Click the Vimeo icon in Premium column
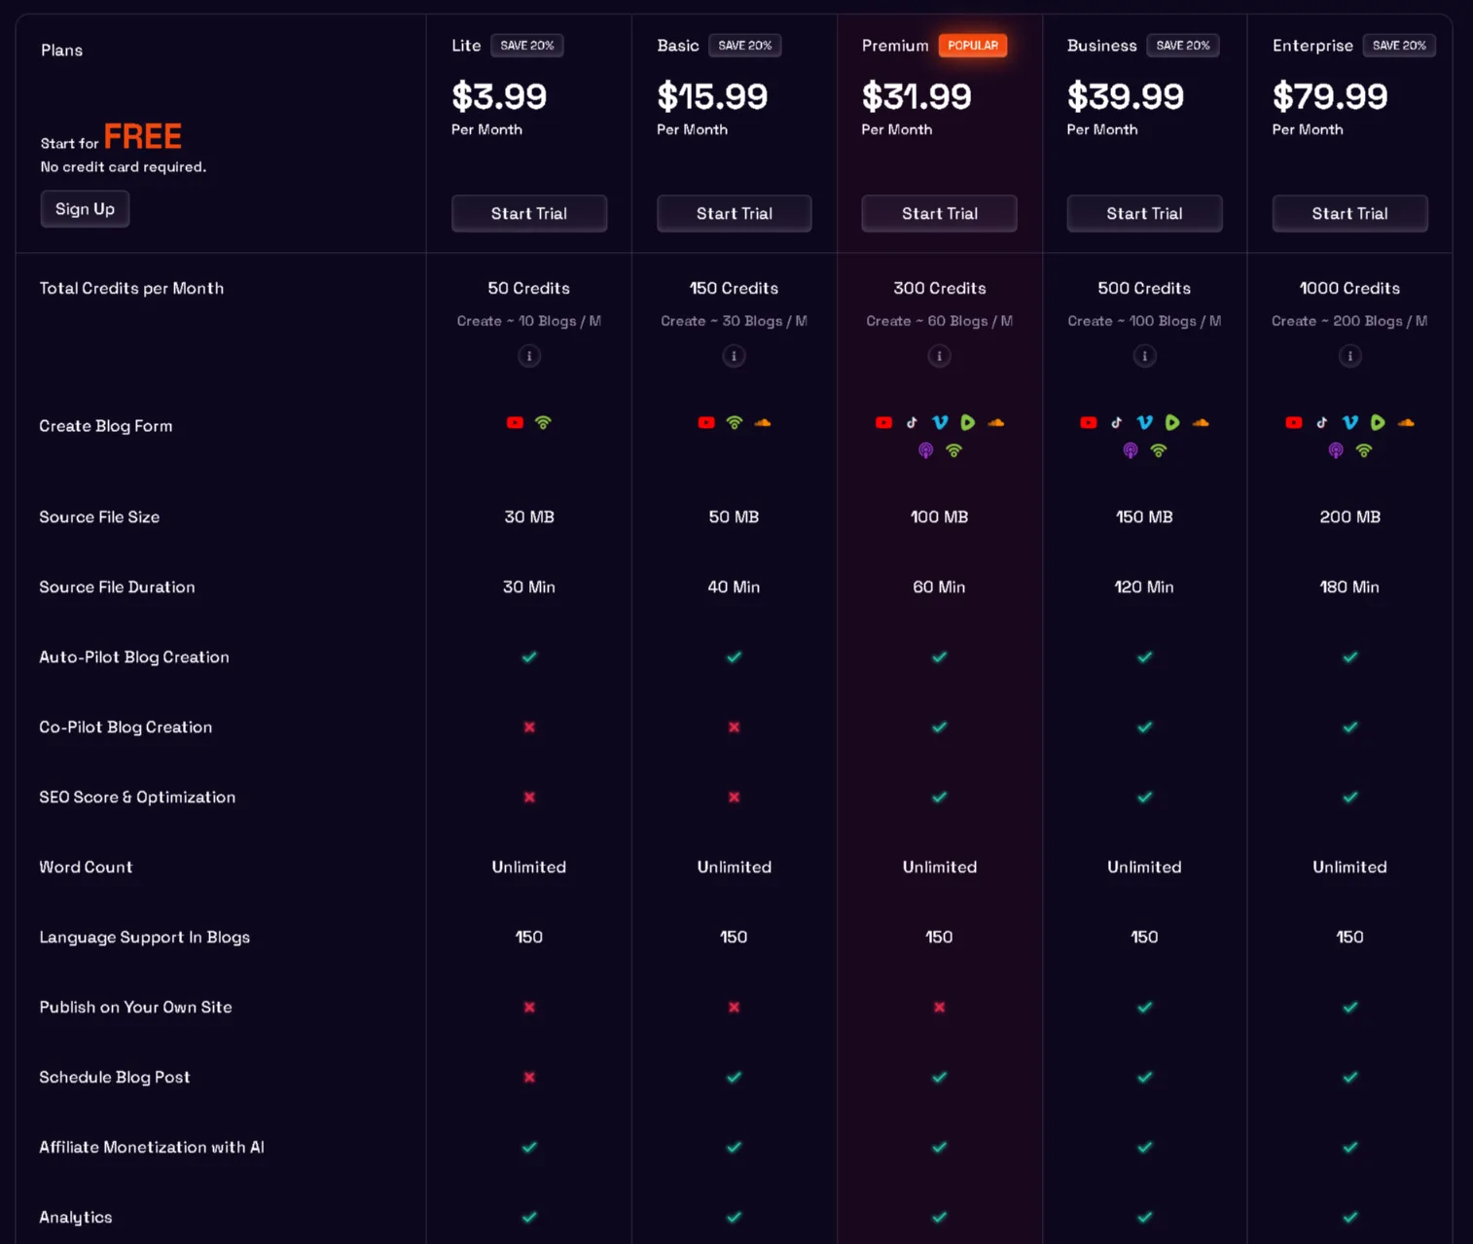The image size is (1473, 1244). tap(940, 423)
